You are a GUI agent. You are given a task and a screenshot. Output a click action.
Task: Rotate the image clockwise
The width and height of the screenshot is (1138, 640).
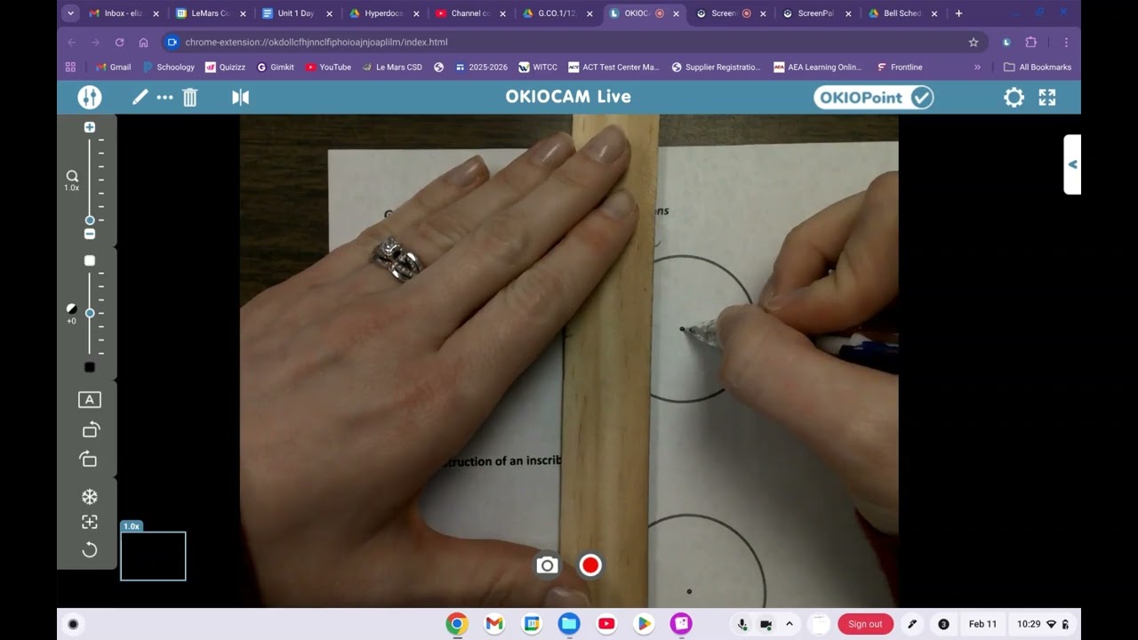click(90, 459)
